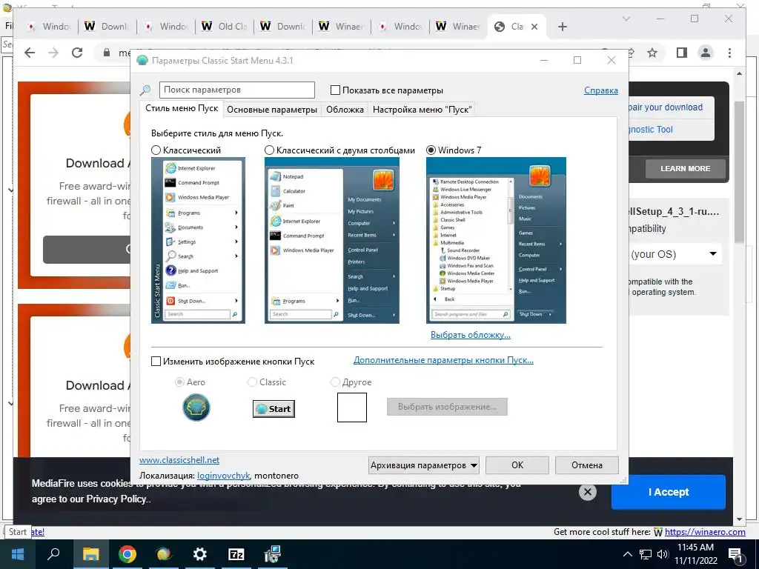Expand the (your OS) dropdown on webpage
Image resolution: width=759 pixels, height=569 pixels.
(712, 254)
